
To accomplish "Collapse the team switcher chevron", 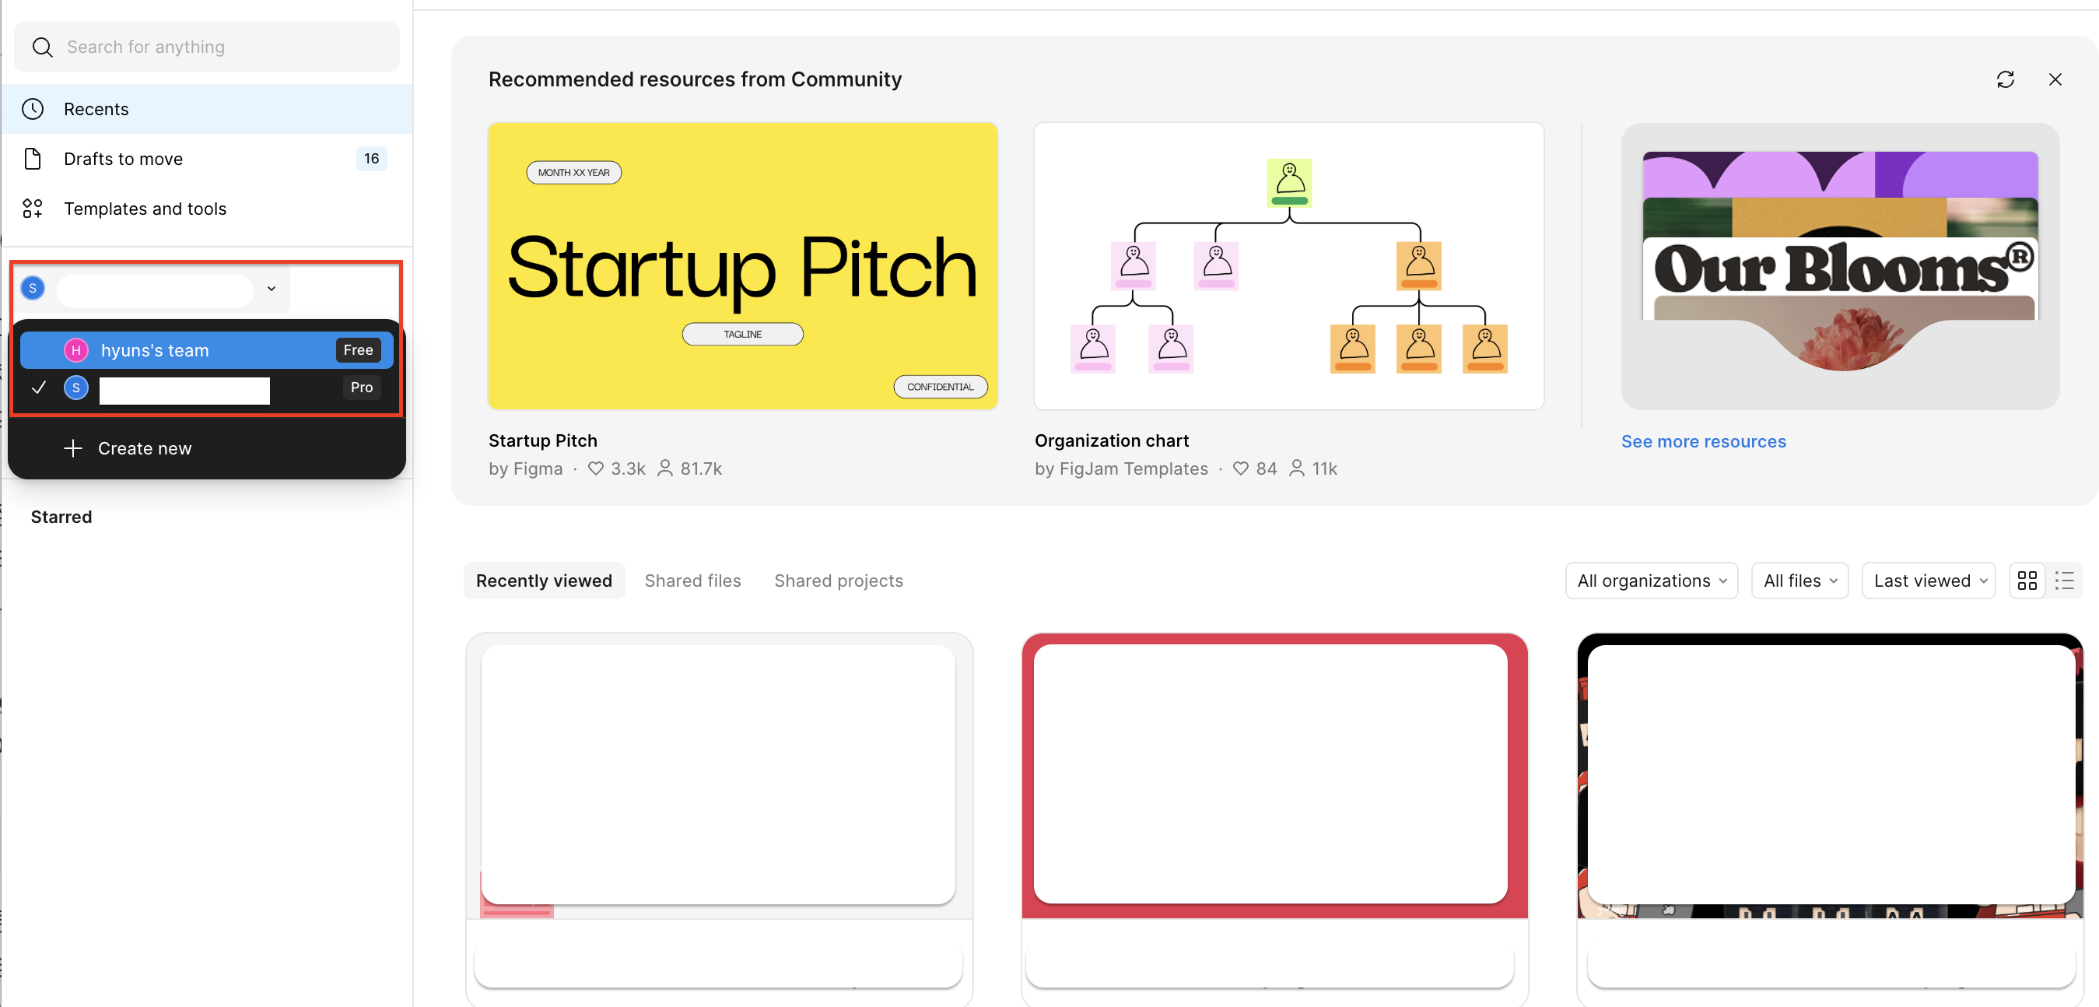I will 272,288.
